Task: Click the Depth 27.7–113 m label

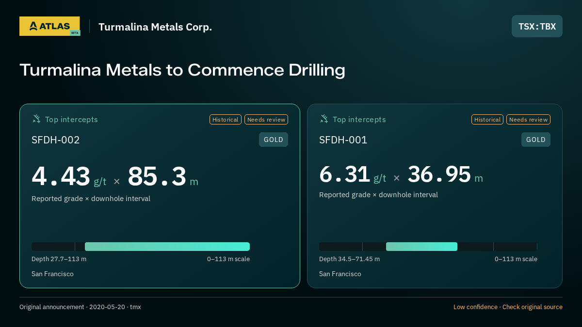Action: [x=59, y=259]
